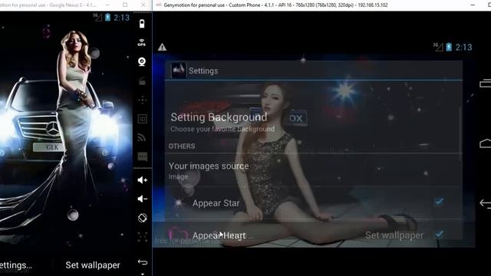491x276 pixels.
Task: Open the network signal icon in sidebar
Action: tap(142, 137)
